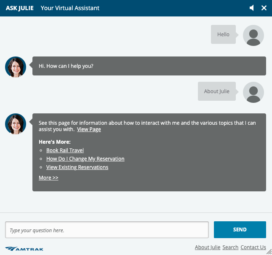Open View Existing Reservations link
Image resolution: width=272 pixels, height=255 pixels.
(77, 167)
